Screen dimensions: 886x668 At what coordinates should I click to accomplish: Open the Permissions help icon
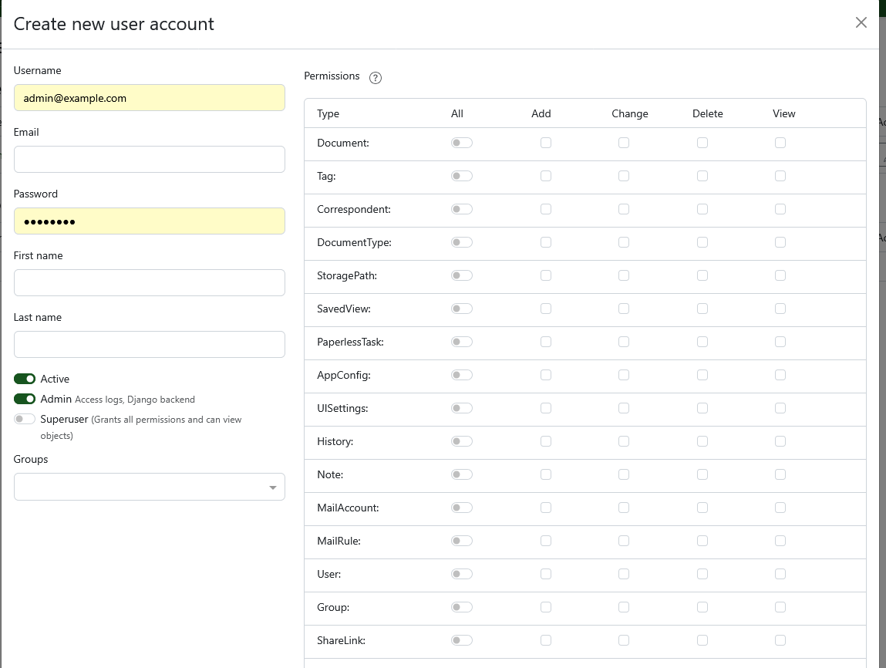[376, 78]
